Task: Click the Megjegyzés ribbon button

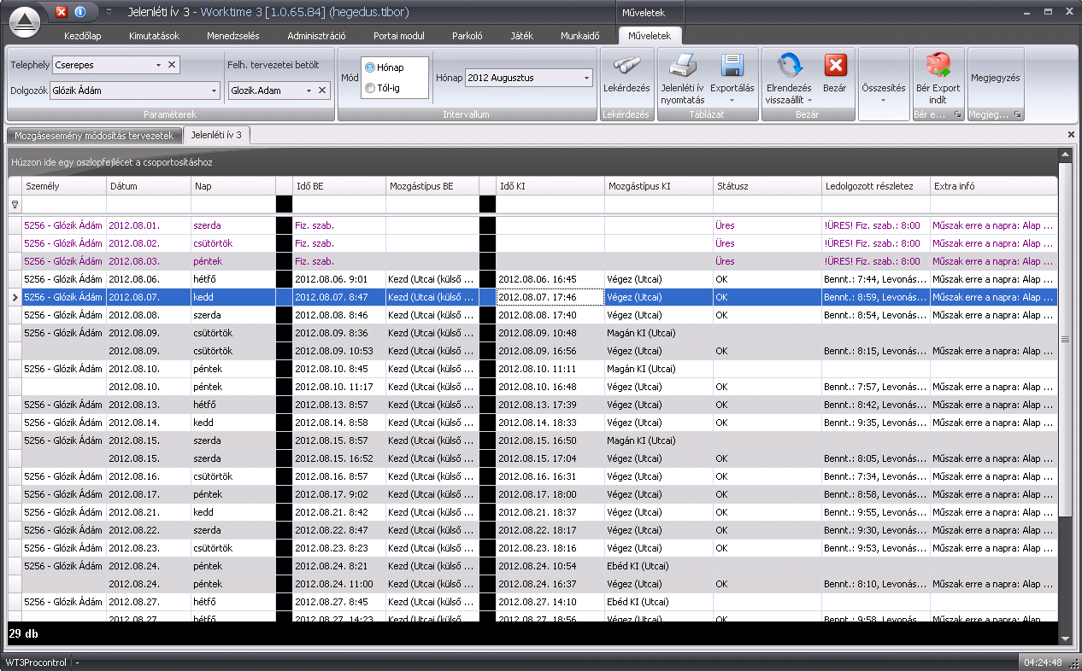Action: [996, 78]
